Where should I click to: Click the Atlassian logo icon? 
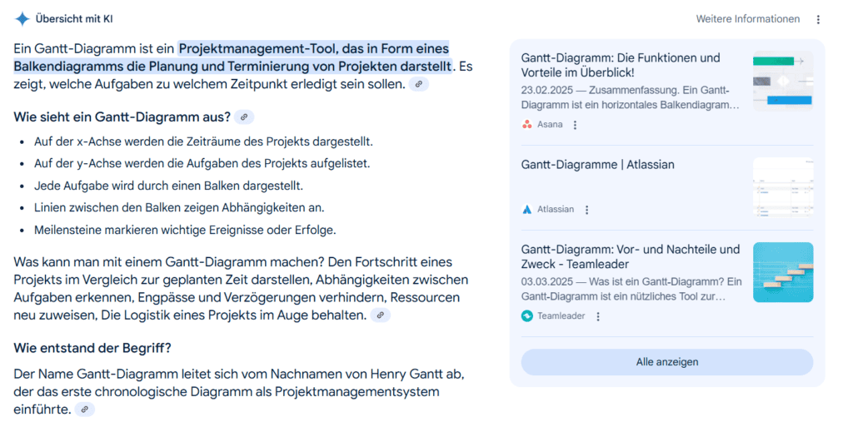click(x=526, y=210)
